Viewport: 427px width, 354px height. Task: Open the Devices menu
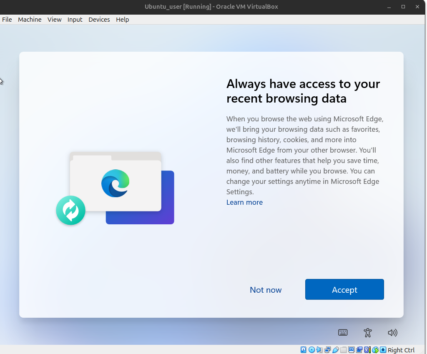[99, 20]
